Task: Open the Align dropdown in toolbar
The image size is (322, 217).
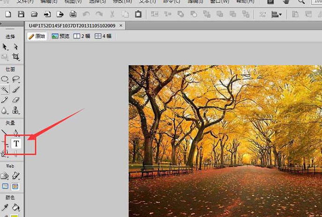Action: pyautogui.click(x=277, y=14)
